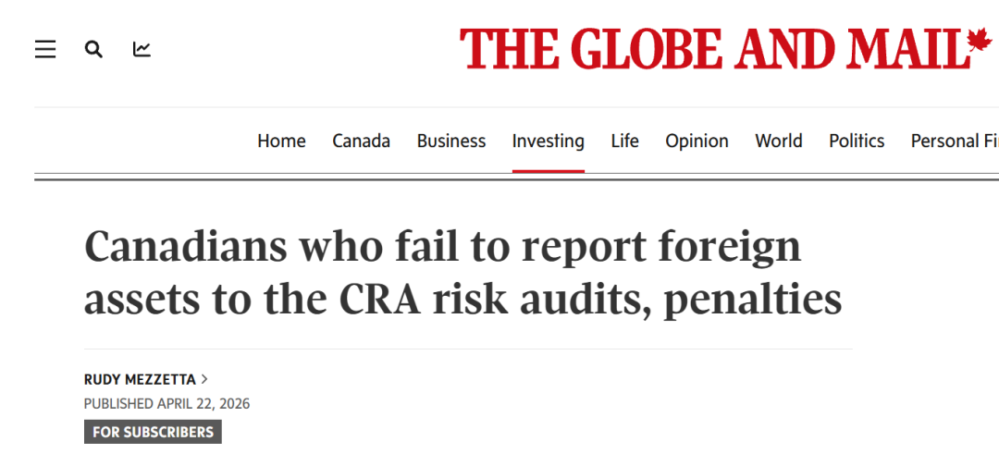Click the Published April 22, 2026 date
Viewport: 999px width, 454px height.
pyautogui.click(x=166, y=404)
